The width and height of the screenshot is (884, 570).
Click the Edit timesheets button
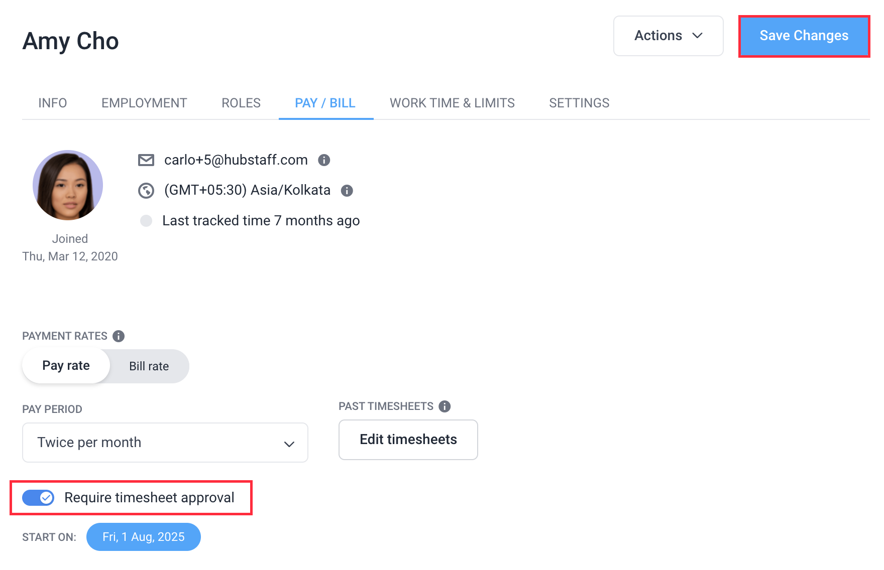click(408, 440)
